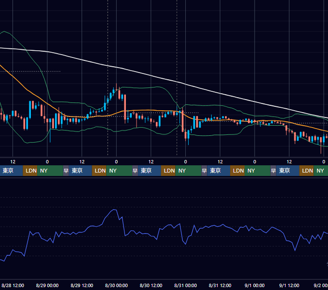Select the 東京 session block for 8/29

[x=81, y=171]
